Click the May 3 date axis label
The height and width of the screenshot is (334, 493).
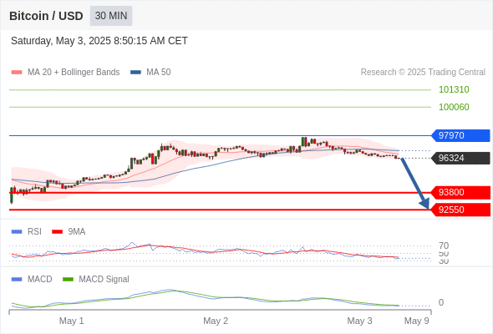point(359,321)
